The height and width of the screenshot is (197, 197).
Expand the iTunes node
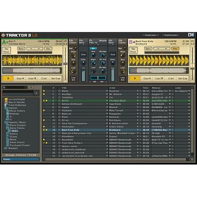click(7, 136)
